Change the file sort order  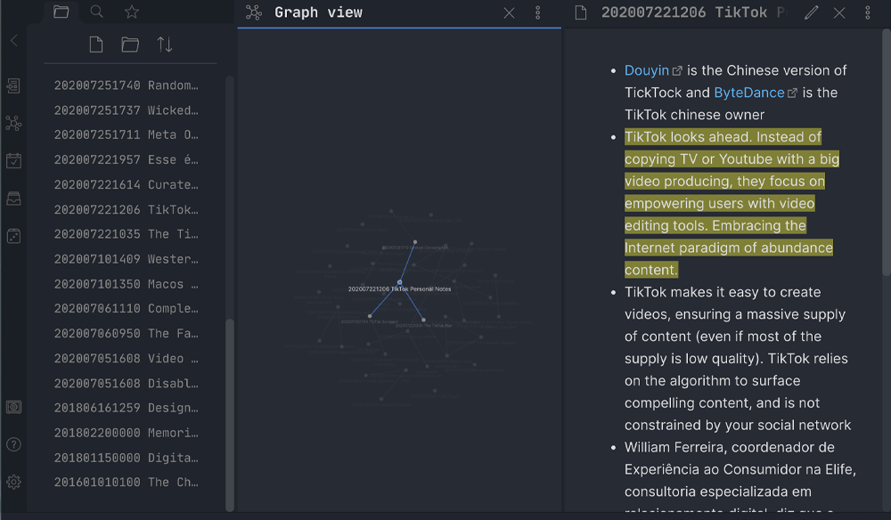[165, 45]
